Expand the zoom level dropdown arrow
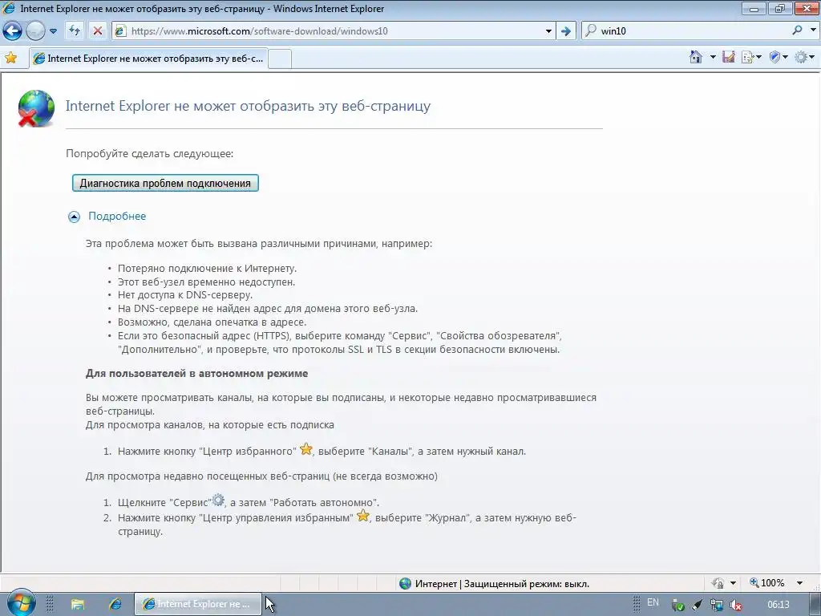Viewport: 821px width, 616px height. (x=799, y=583)
